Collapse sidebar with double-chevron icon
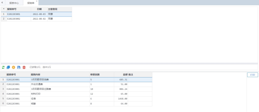 tap(2, 2)
